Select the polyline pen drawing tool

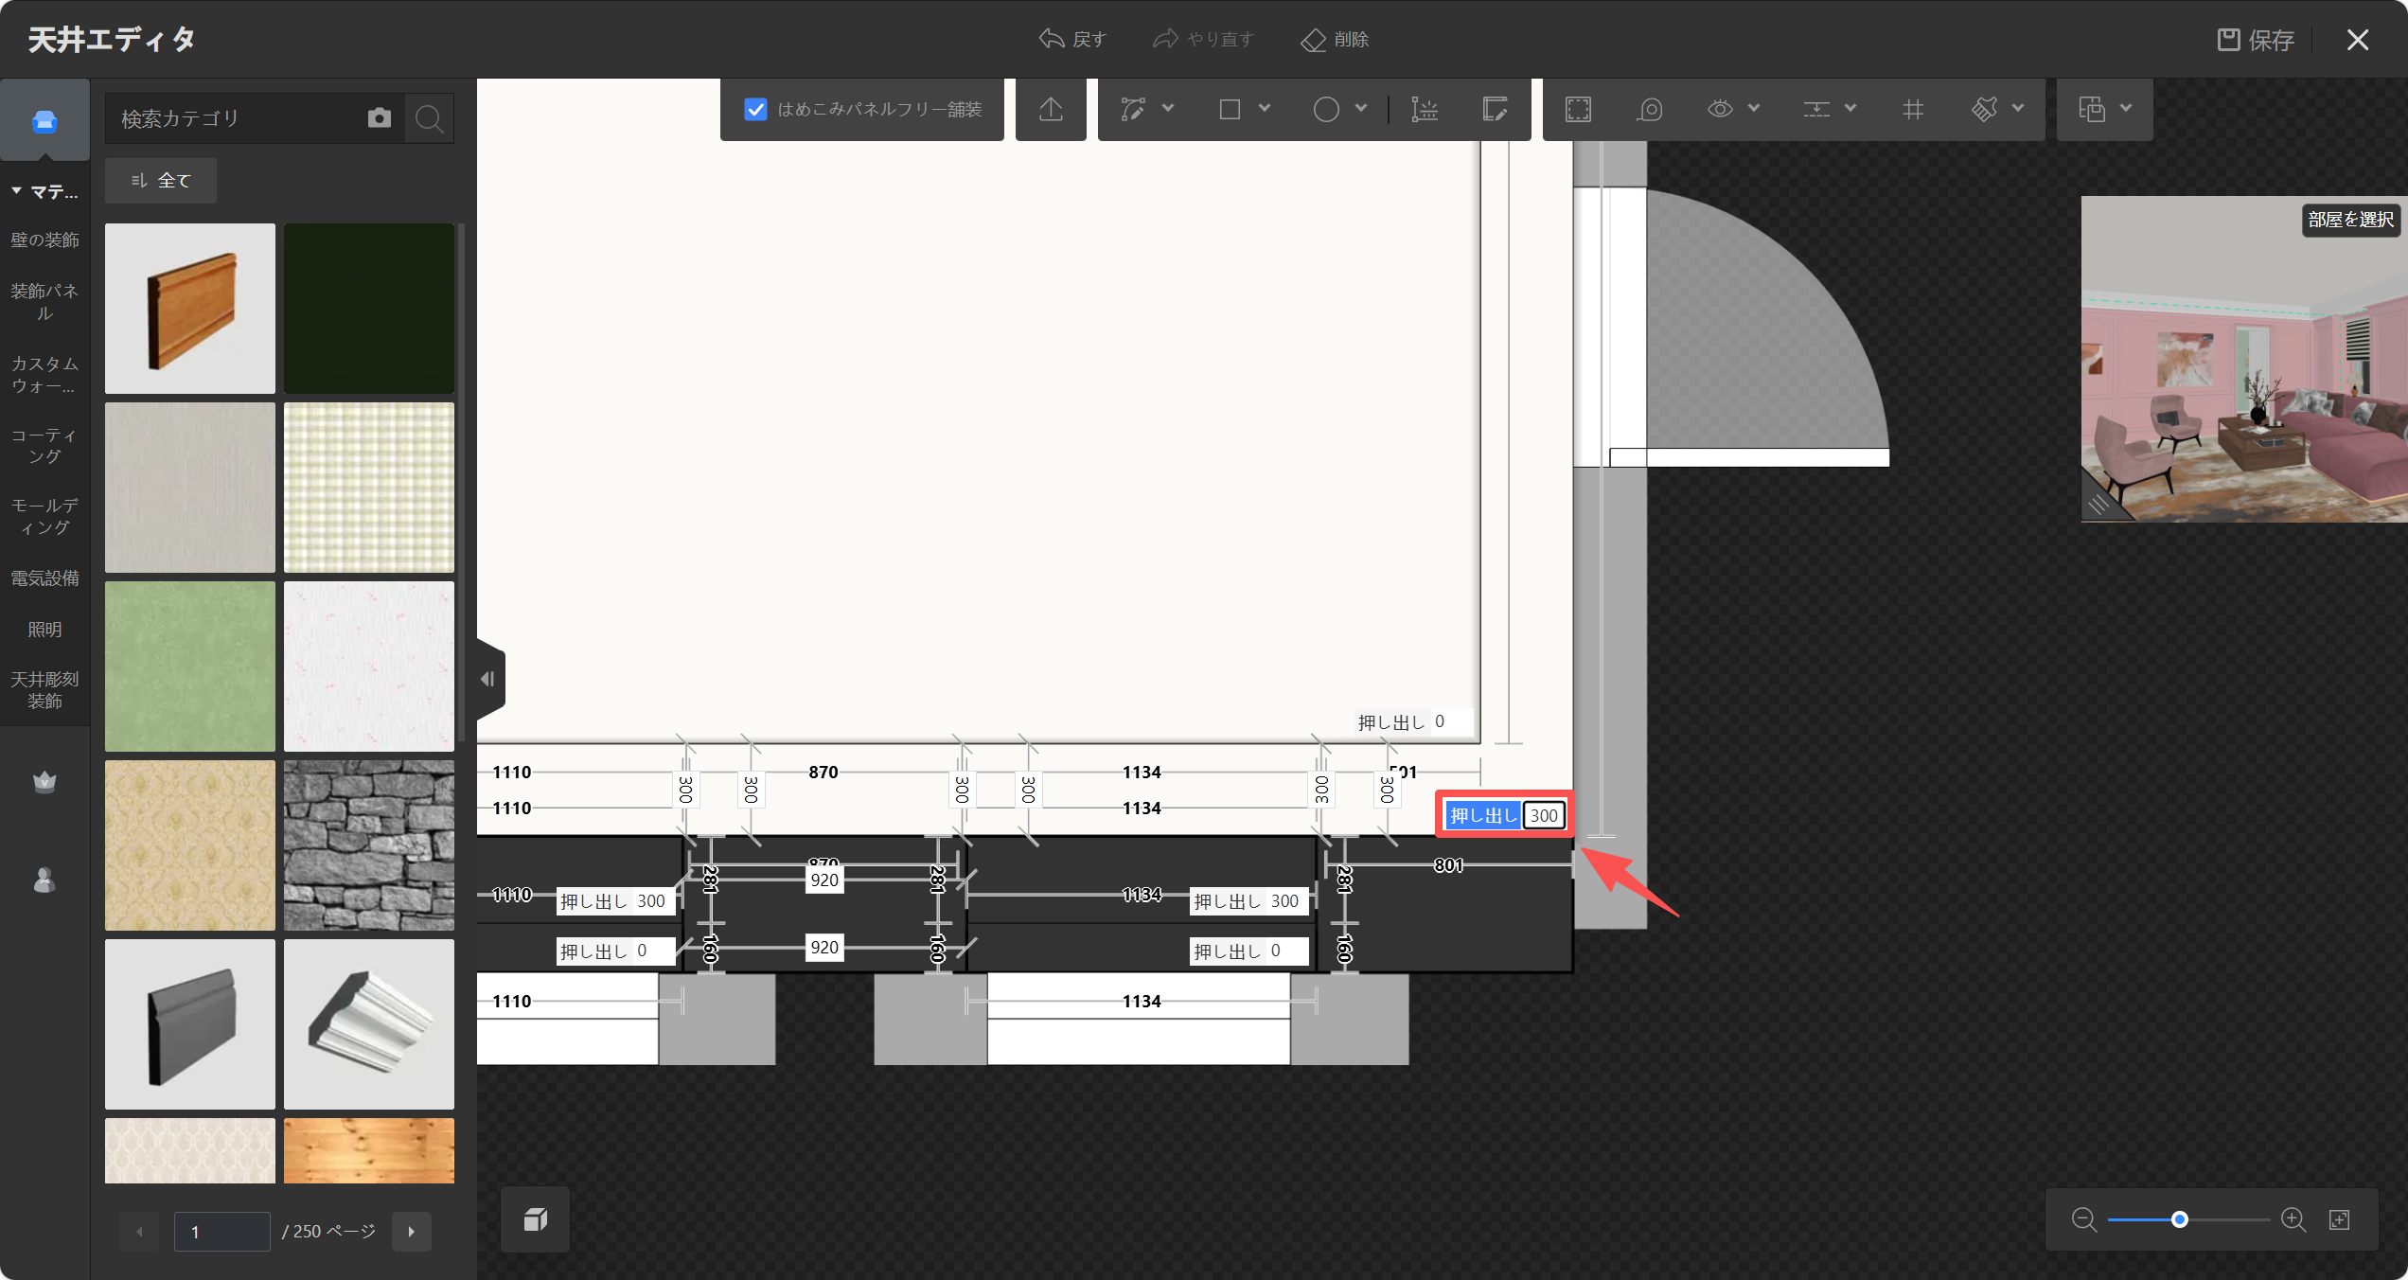[1133, 110]
